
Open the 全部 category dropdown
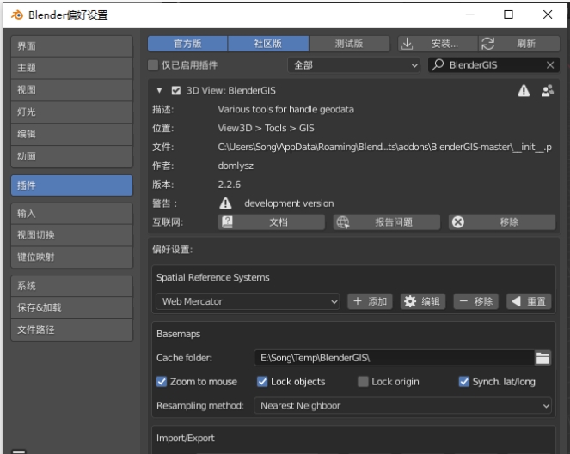(x=353, y=65)
